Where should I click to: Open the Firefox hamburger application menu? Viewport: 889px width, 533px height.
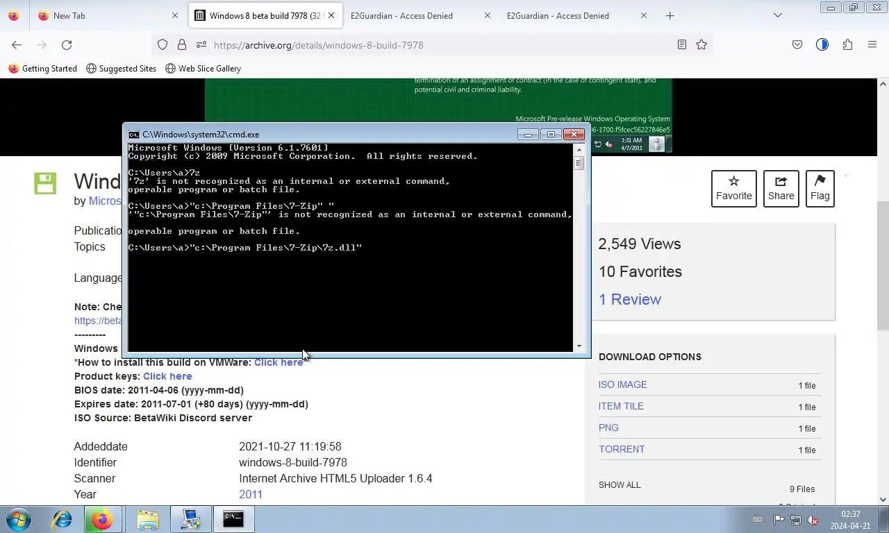(872, 44)
